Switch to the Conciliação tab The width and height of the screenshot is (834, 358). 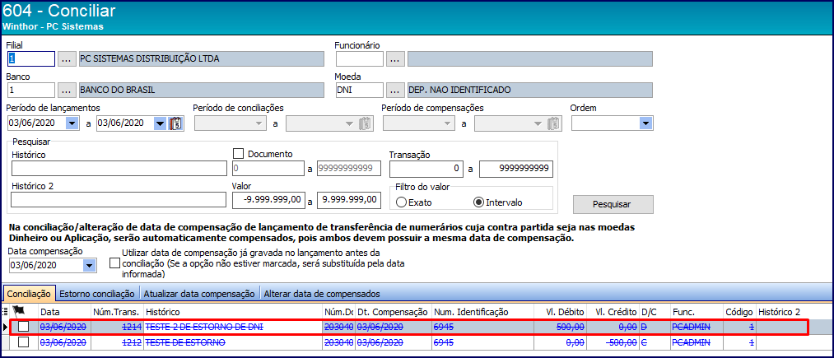[x=30, y=294]
